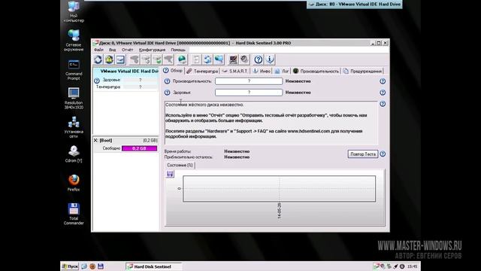Click the Пуск start button
481x271 pixels.
pyautogui.click(x=70, y=266)
